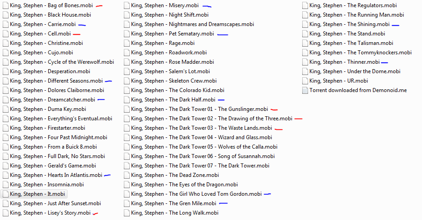Image resolution: width=422 pixels, height=220 pixels.
Task: Select the file icon for The Gren Mile.mobi
Action: (x=127, y=204)
